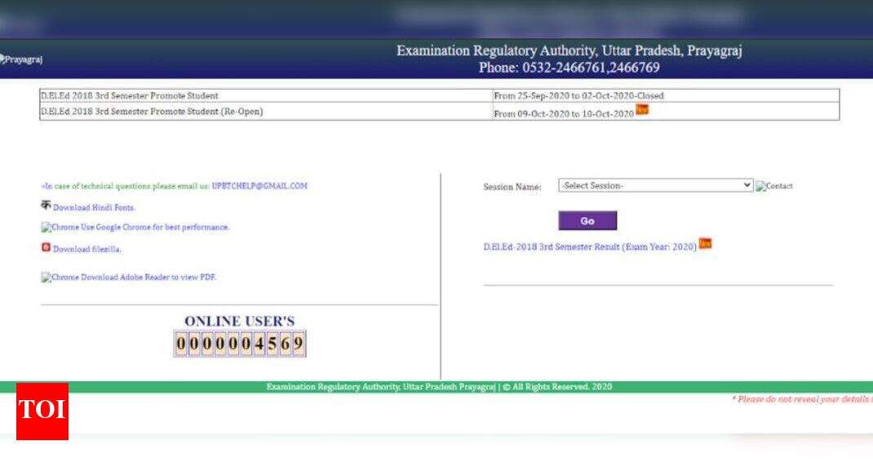Open D.El.Ed-2018 3rd Semester Result link
Image resolution: width=873 pixels, height=472 pixels.
[587, 243]
